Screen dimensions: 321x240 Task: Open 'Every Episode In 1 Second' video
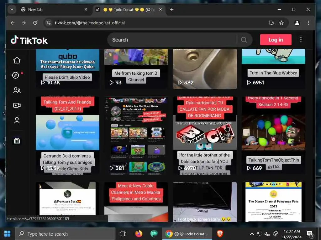click(273, 136)
